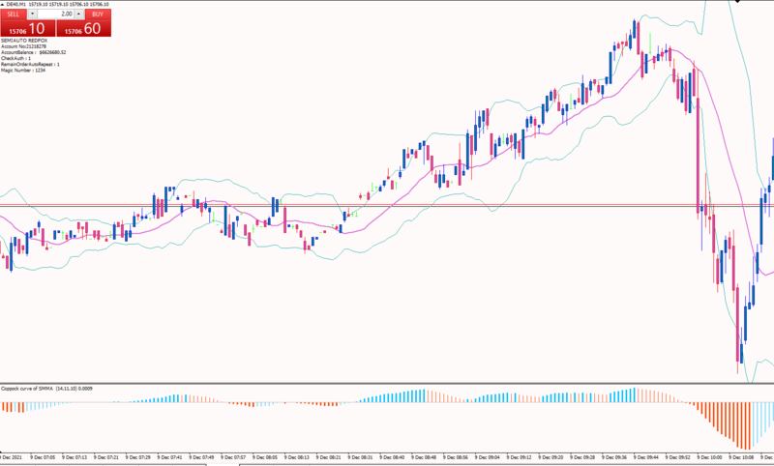Click the BUY button
Screen dimensions: 774x466
click(98, 14)
